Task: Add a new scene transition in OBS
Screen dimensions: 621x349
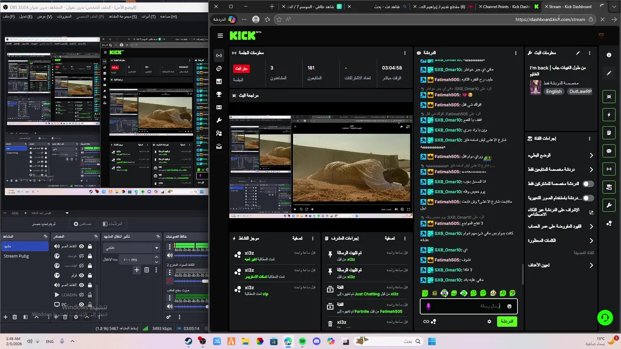Action: click(x=137, y=270)
